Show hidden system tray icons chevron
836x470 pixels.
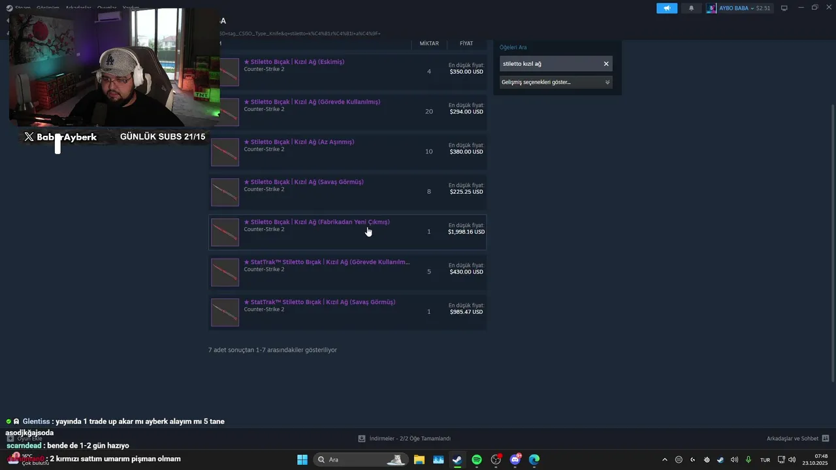[665, 460]
